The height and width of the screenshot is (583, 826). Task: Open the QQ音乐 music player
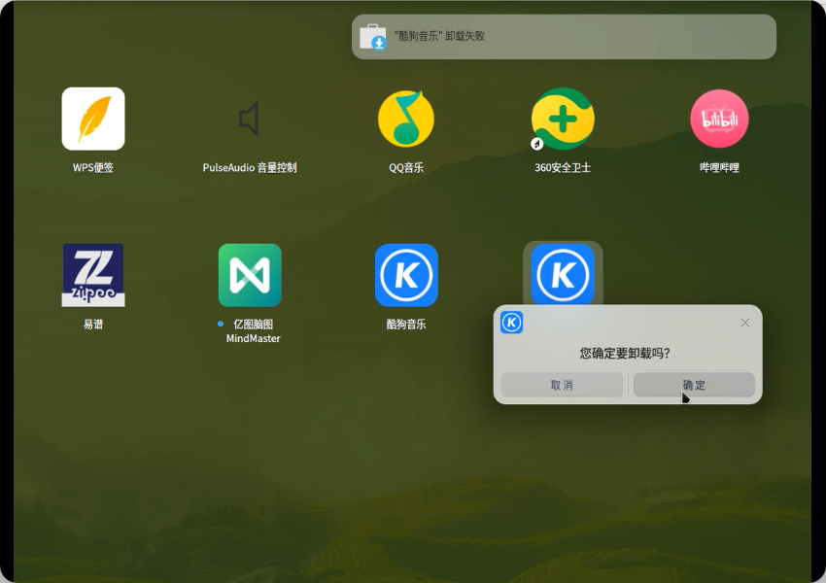pyautogui.click(x=406, y=118)
